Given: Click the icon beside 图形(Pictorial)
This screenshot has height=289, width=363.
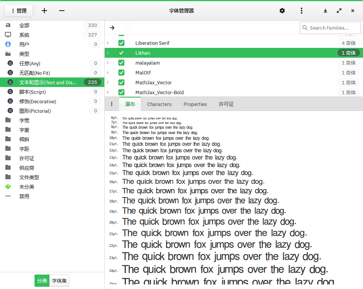Looking at the screenshot, I should coord(10,111).
